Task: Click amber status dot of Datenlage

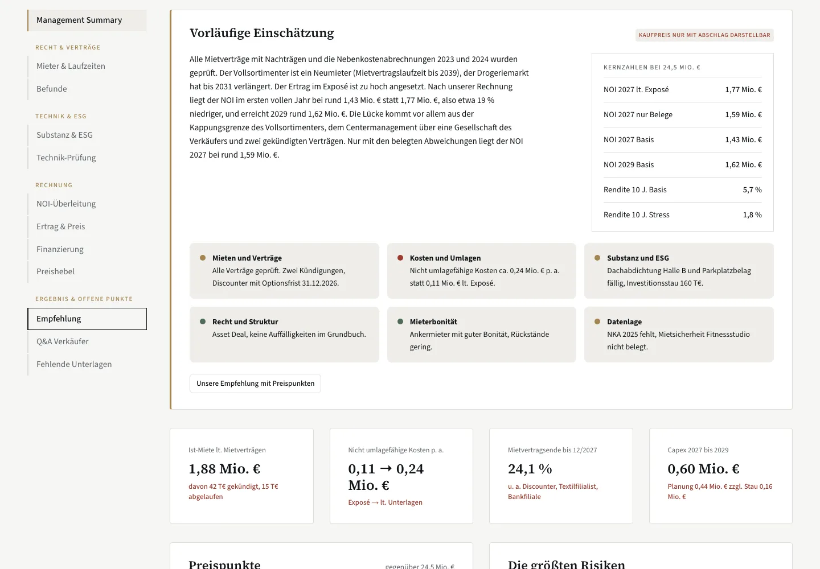Action: tap(597, 321)
